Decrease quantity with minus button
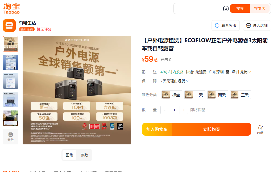Viewport: 273px width, 172px height. [164, 110]
